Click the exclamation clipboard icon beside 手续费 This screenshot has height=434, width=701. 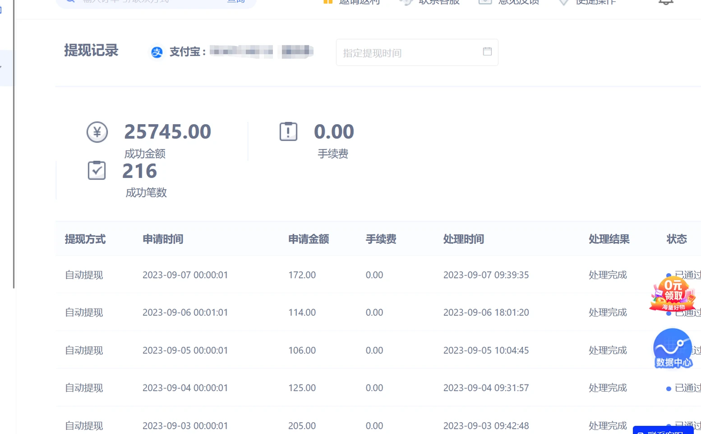point(288,131)
